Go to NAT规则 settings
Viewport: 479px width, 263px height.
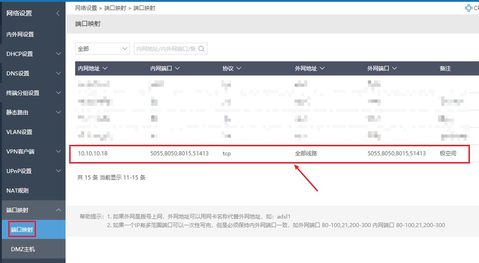coord(17,190)
